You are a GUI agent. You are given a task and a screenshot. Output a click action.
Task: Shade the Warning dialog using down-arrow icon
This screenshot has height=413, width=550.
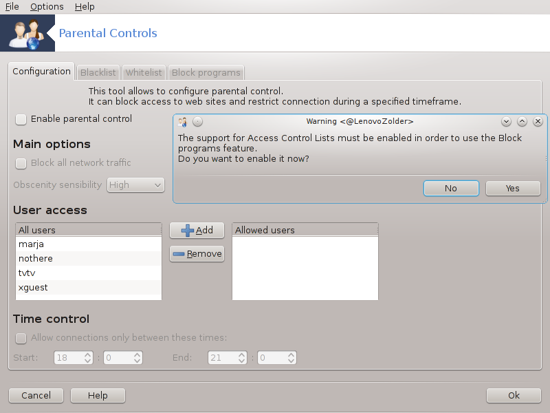(x=506, y=122)
